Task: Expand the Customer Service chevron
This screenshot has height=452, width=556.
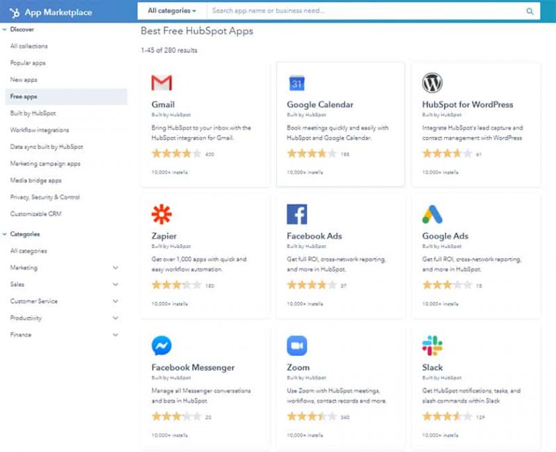Action: pyautogui.click(x=115, y=301)
